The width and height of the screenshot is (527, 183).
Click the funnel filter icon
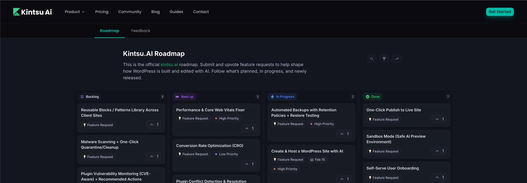point(384,59)
